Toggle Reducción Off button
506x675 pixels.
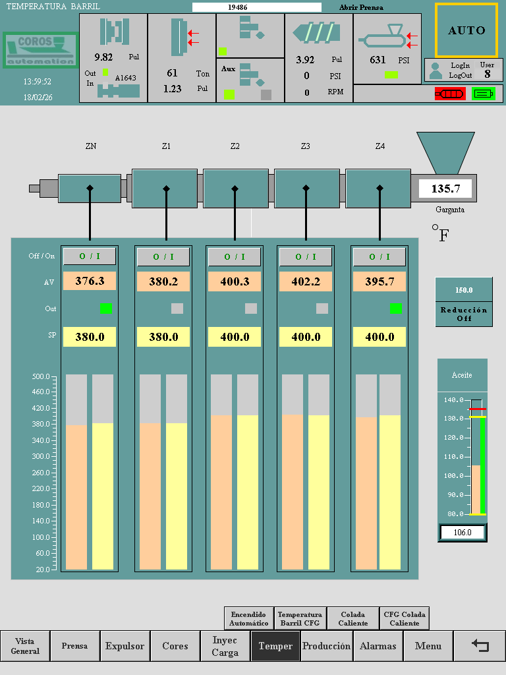pyautogui.click(x=463, y=314)
